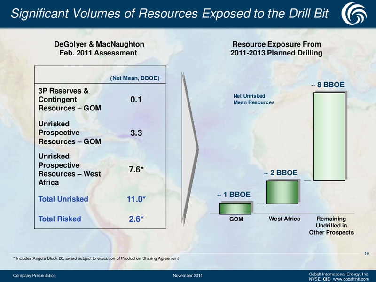The image size is (376, 282).
Task: Click the value 11.0*
Action: tap(136, 199)
